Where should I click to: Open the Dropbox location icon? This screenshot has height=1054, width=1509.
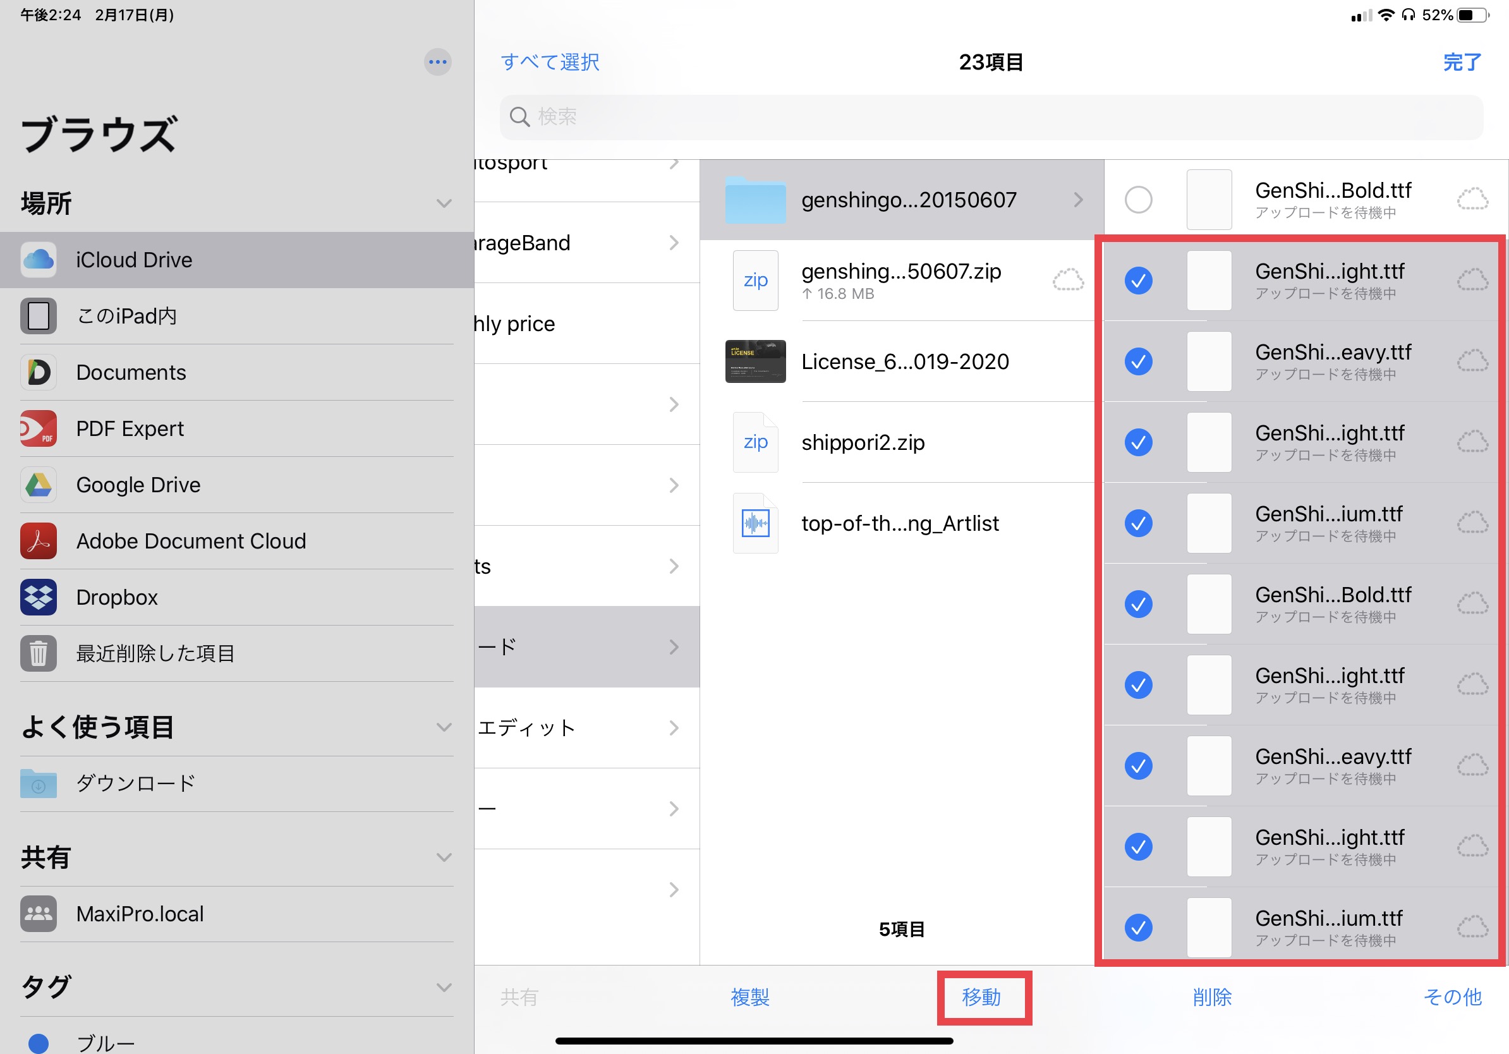[x=38, y=597]
